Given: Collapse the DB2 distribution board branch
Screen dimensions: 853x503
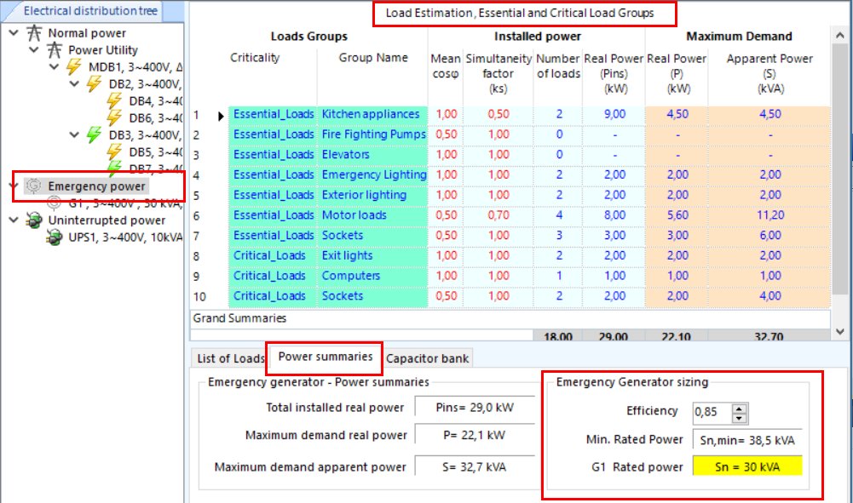Looking at the screenshot, I should pos(73,84).
